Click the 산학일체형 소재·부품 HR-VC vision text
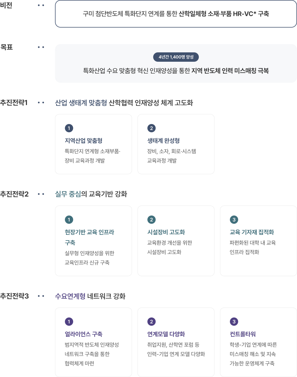297x377 pixels. click(x=224, y=14)
